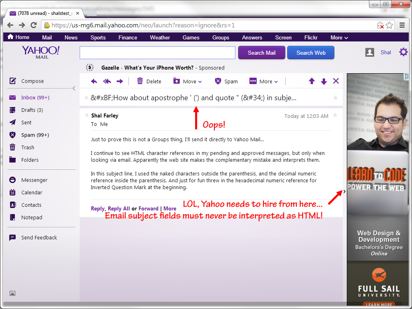Expand the Move dropdown

187,81
